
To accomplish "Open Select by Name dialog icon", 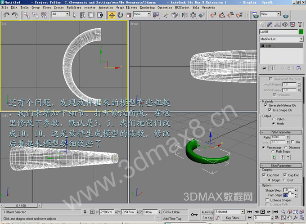I will tap(83, 15).
